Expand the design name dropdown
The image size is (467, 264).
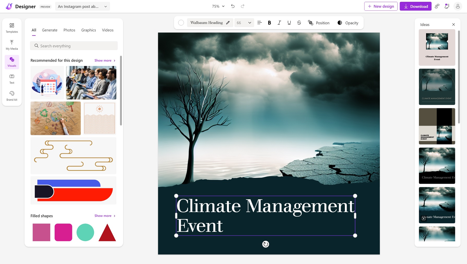105,7
